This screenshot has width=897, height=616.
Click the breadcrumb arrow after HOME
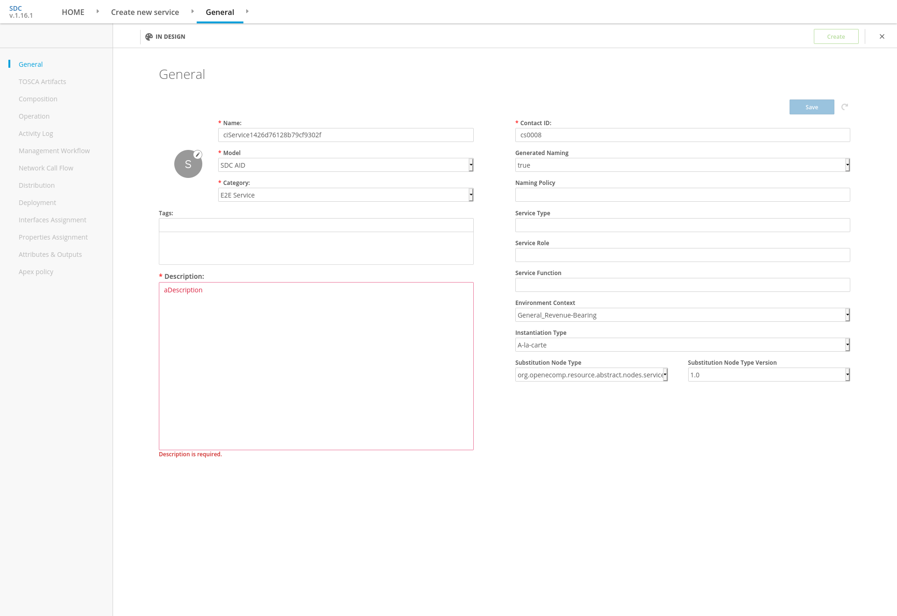click(98, 11)
